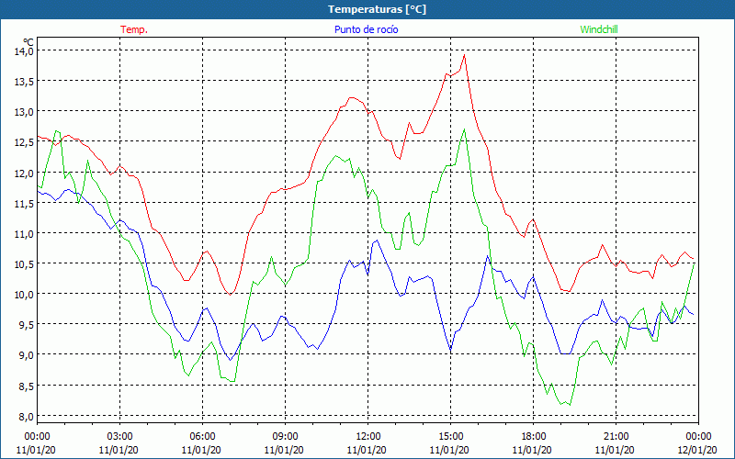Click the 00:00 label above 12/01/20
Viewport: 735px width, 459px height.
coord(698,437)
